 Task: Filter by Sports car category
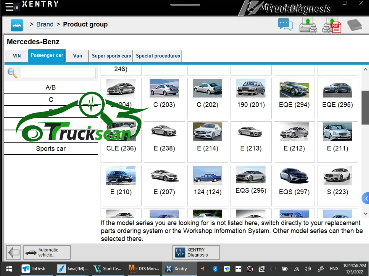(x=51, y=148)
